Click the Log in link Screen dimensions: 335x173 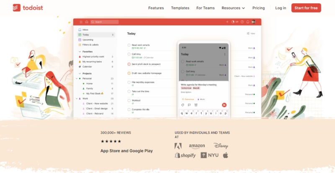click(x=281, y=8)
